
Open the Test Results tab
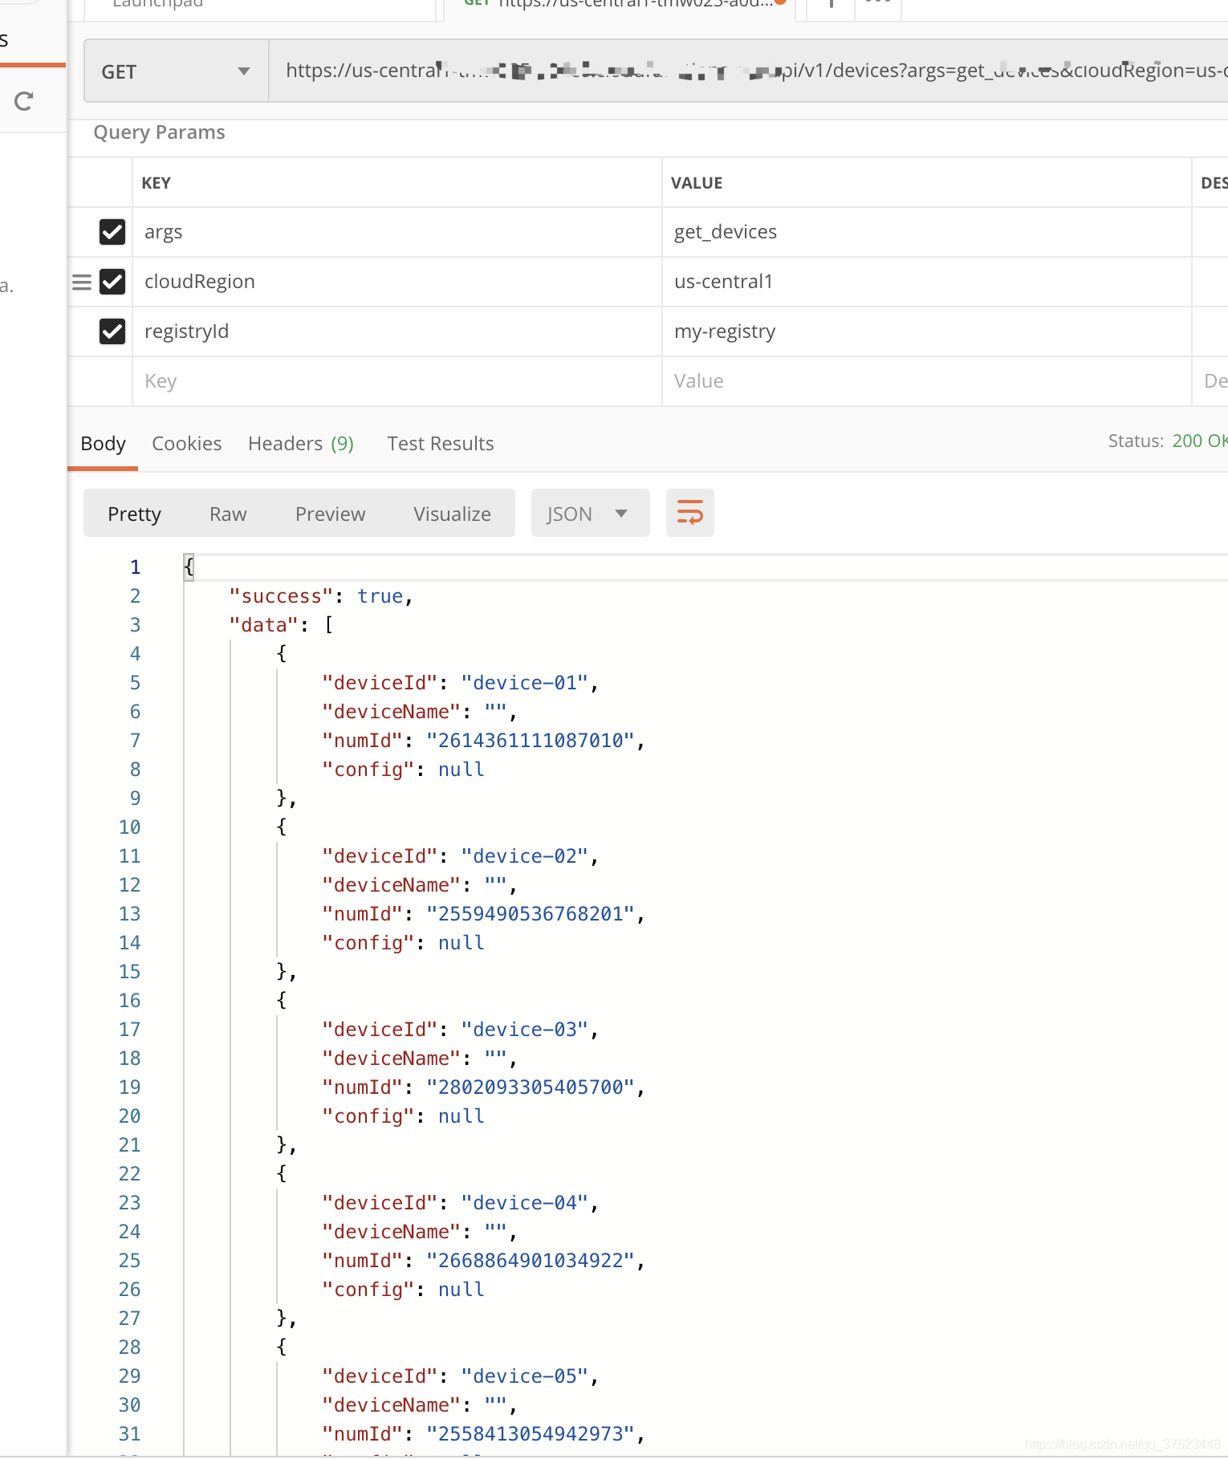tap(441, 444)
